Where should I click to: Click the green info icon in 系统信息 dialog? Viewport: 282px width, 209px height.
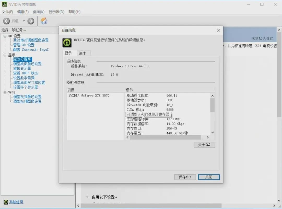pyautogui.click(x=67, y=42)
